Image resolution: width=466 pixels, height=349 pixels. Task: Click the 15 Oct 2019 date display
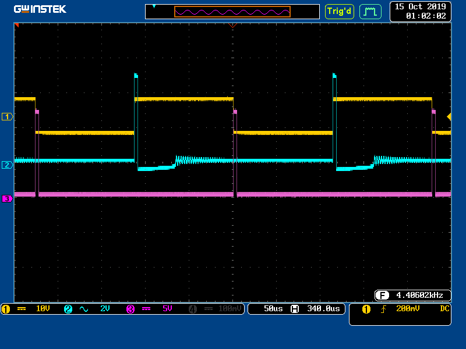[420, 7]
